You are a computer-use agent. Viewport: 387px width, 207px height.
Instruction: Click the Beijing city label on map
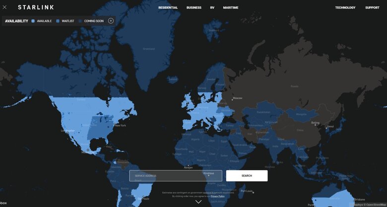pyautogui.click(x=315, y=122)
